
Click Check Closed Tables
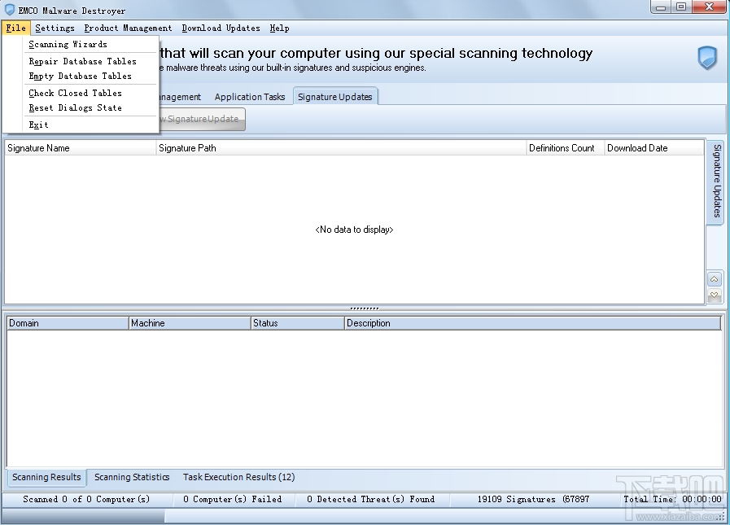[x=75, y=93]
